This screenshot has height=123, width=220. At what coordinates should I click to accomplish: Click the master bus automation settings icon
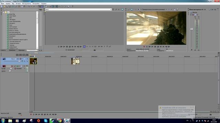click(x=193, y=15)
